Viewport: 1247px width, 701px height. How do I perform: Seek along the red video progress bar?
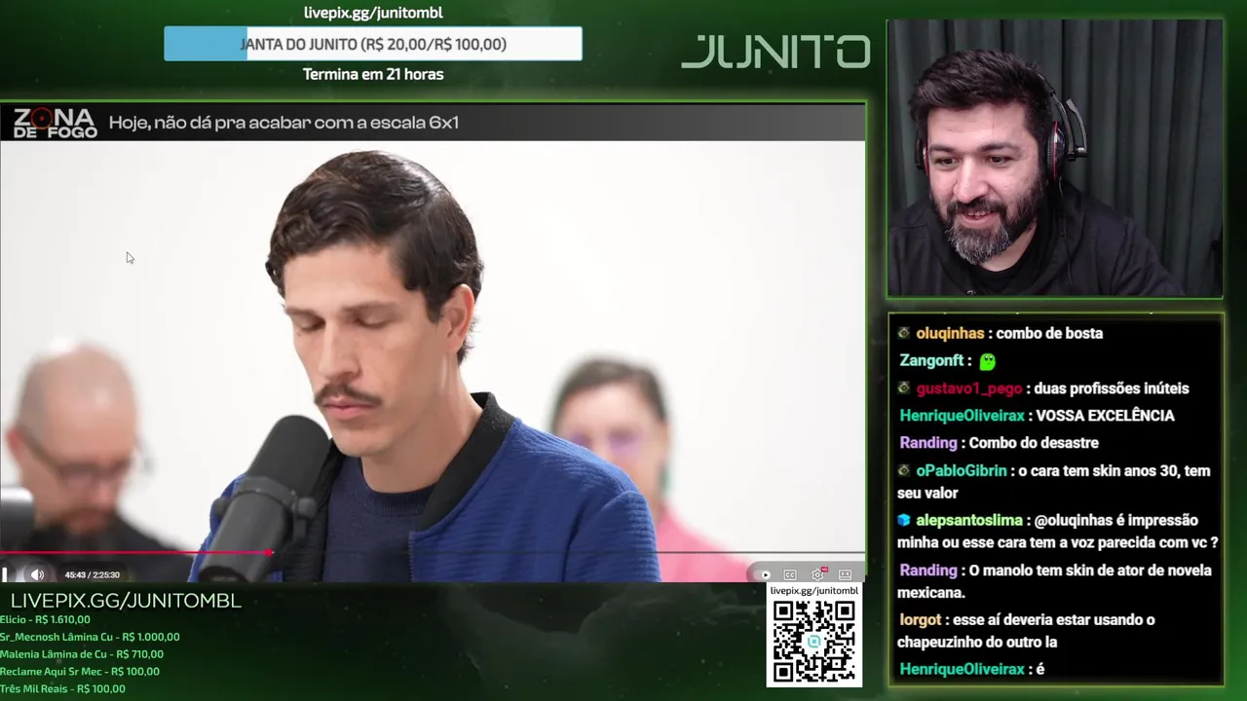click(134, 553)
